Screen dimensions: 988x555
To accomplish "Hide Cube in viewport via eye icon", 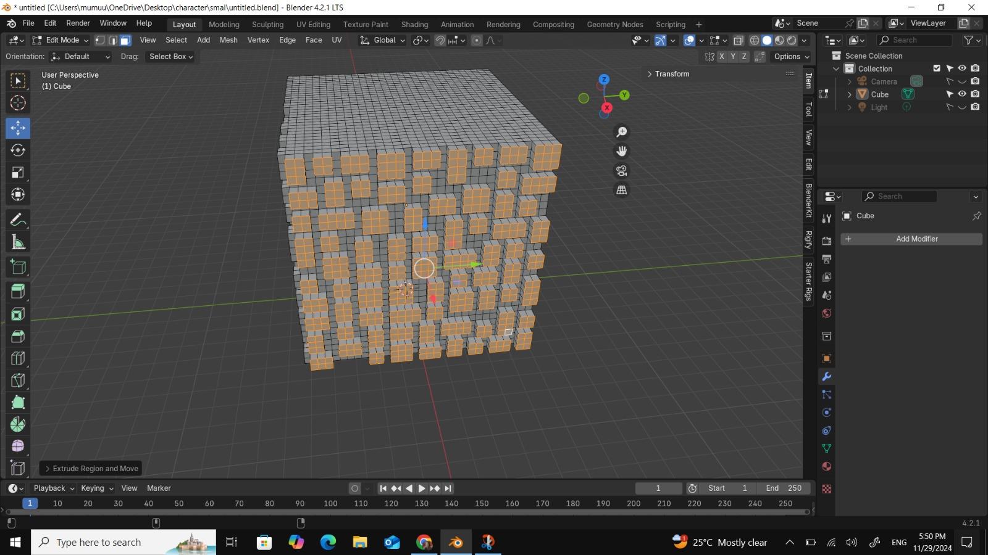I will 962,94.
